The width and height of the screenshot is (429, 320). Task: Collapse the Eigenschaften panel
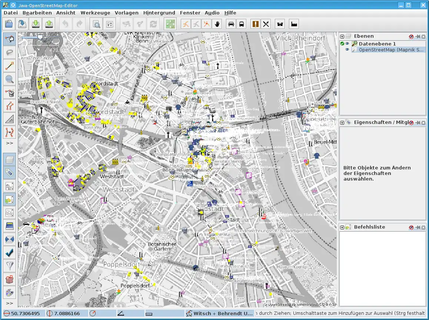point(342,122)
